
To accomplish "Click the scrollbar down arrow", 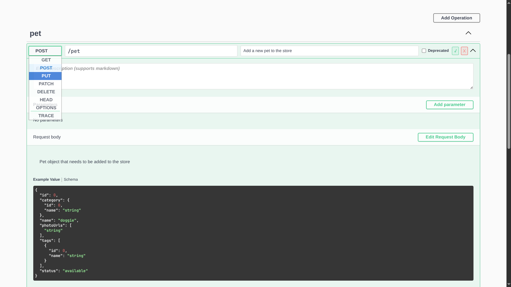I will [x=509, y=284].
